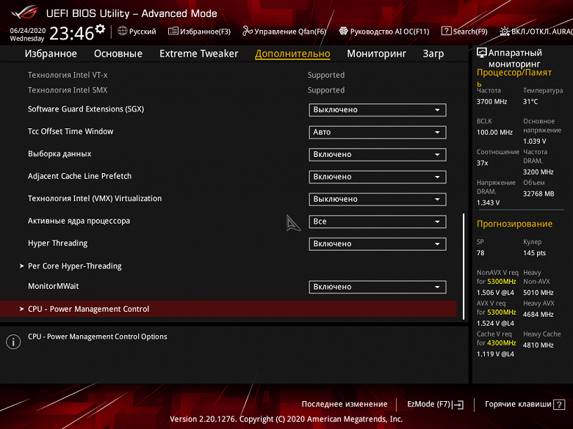Click the date 06/24/2020
Image resolution: width=573 pixels, height=429 pixels.
coord(27,30)
